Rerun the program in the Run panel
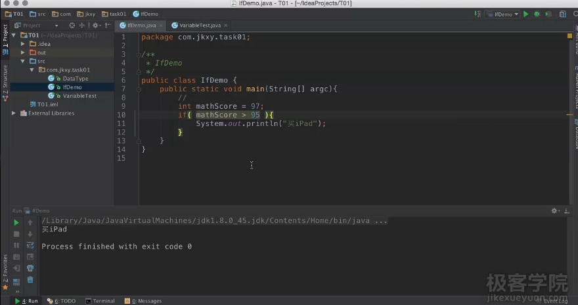 pyautogui.click(x=16, y=223)
